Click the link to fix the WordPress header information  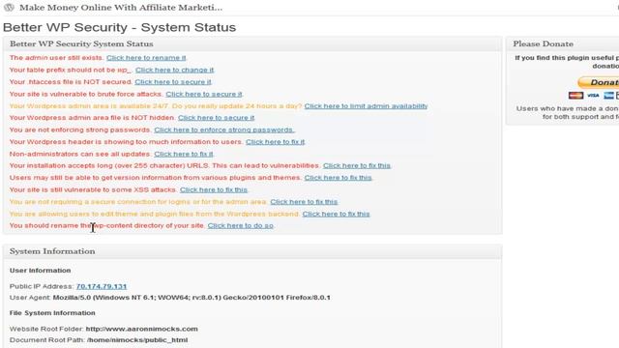coord(275,142)
